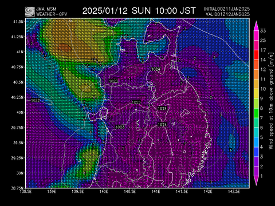Click the '25' value on the color scale
Image resolution: width=275 pixels, height=206 pixels.
coord(263,40)
